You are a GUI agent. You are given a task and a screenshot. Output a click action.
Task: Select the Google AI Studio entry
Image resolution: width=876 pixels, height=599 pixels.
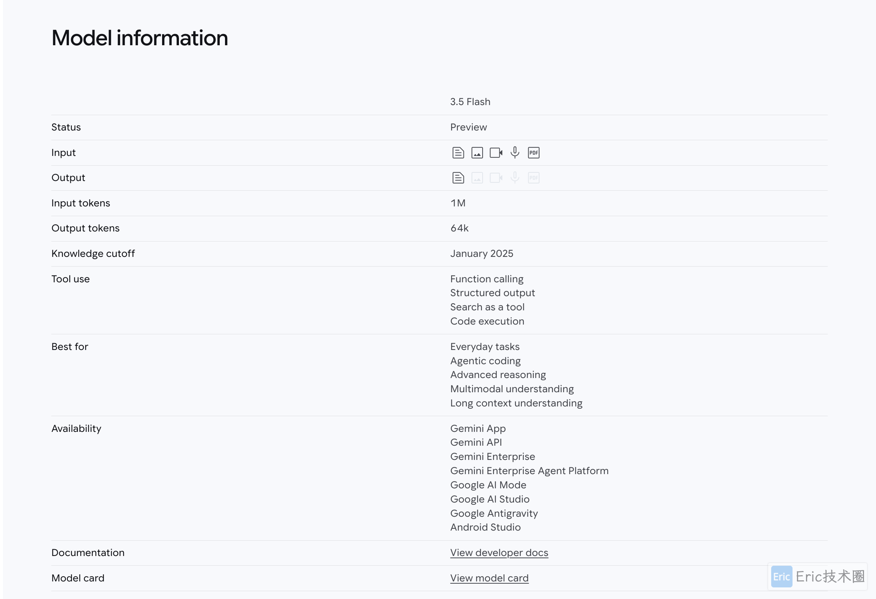[490, 499]
